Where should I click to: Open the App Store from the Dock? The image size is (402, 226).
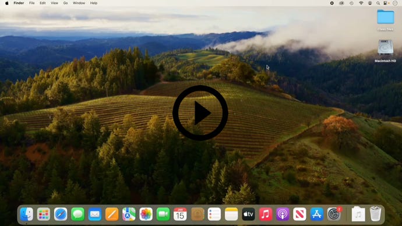[317, 214]
